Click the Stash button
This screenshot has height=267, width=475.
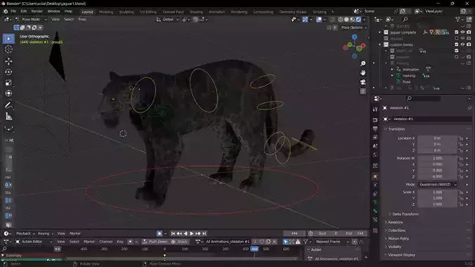pos(179,242)
